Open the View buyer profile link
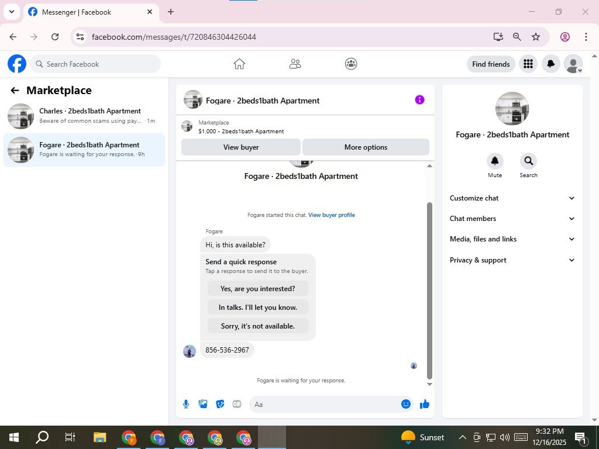 (x=331, y=215)
